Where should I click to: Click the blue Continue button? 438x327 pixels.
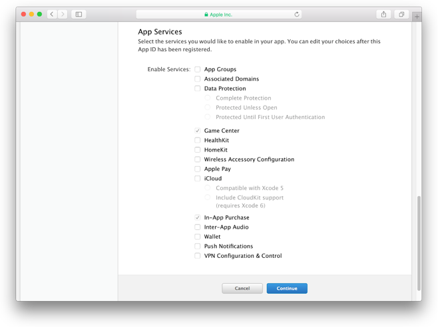(x=287, y=288)
